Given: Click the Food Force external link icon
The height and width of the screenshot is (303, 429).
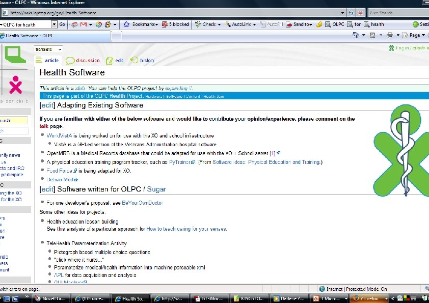Looking at the screenshot, I should click(x=75, y=171).
